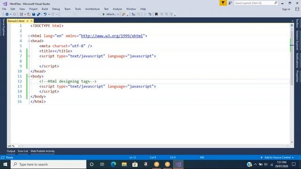Screen dimensions: 301x169
Task: Open the Properties side tab
Action: coord(297,76)
